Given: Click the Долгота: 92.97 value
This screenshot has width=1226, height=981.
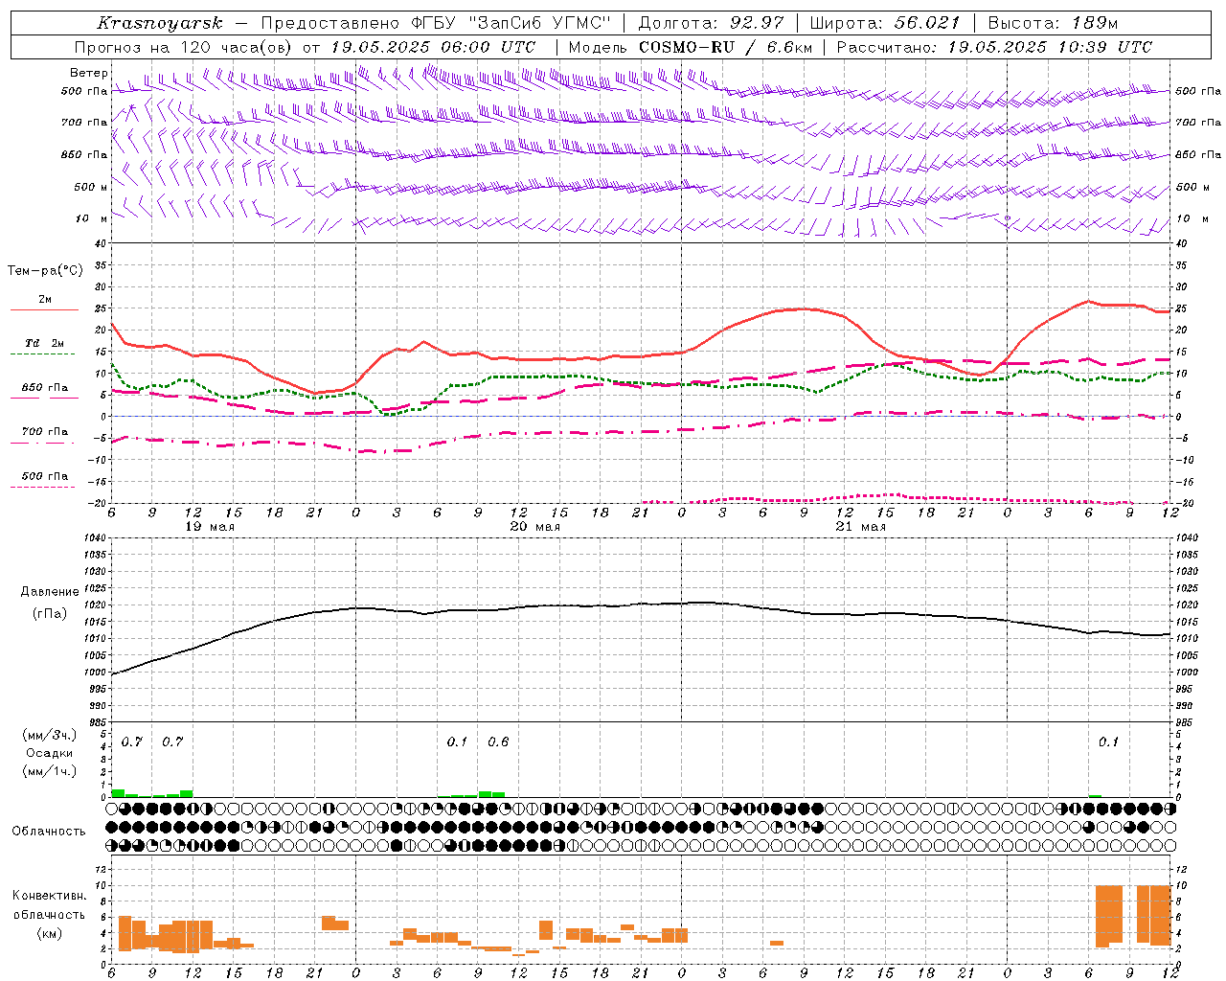Looking at the screenshot, I should click(711, 23).
